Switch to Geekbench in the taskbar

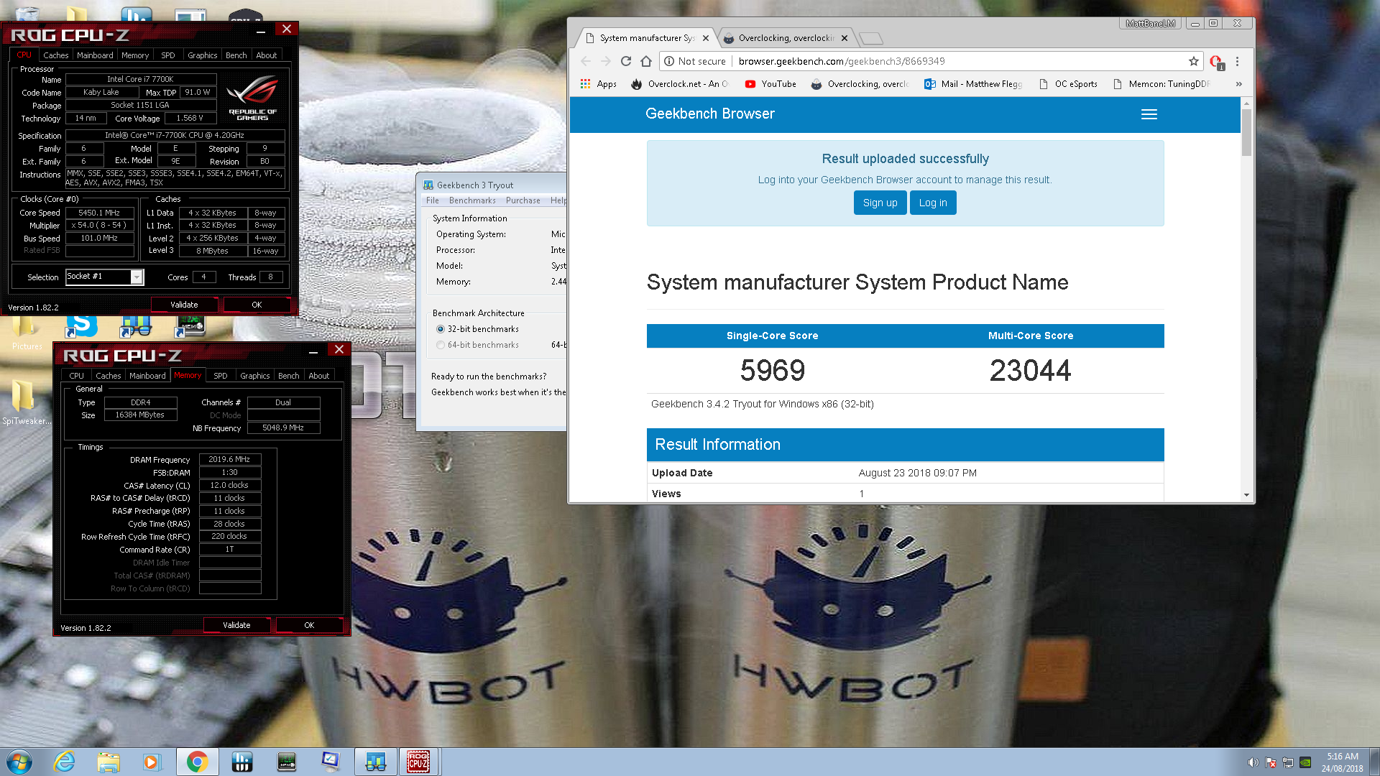(x=375, y=762)
